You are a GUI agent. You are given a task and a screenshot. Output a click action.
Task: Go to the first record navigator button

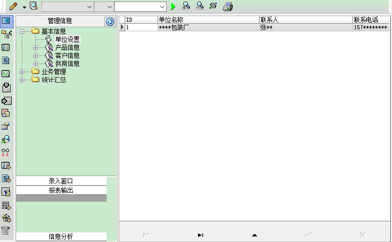(x=146, y=235)
